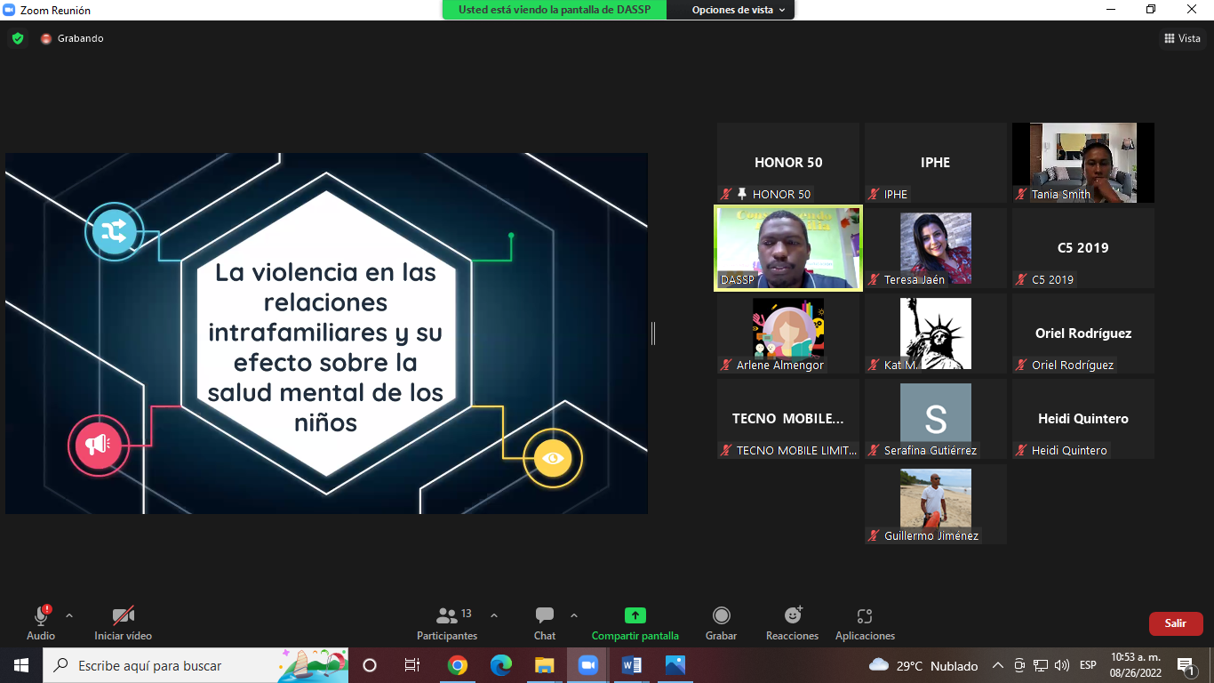Screen dimensions: 1214x683
Task: Expand the chevron next to Chat
Action: click(x=573, y=615)
